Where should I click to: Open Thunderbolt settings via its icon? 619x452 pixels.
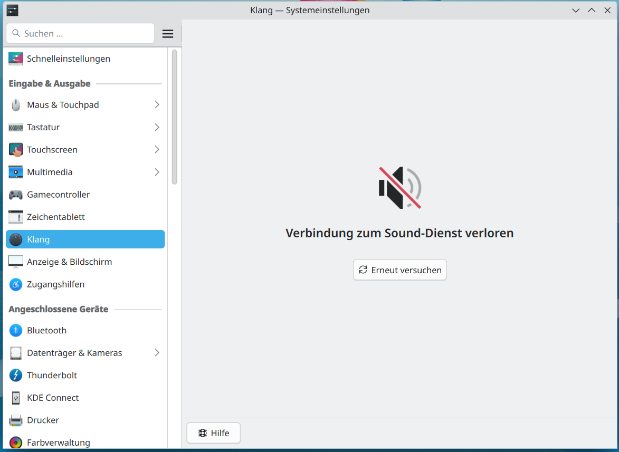click(x=16, y=376)
